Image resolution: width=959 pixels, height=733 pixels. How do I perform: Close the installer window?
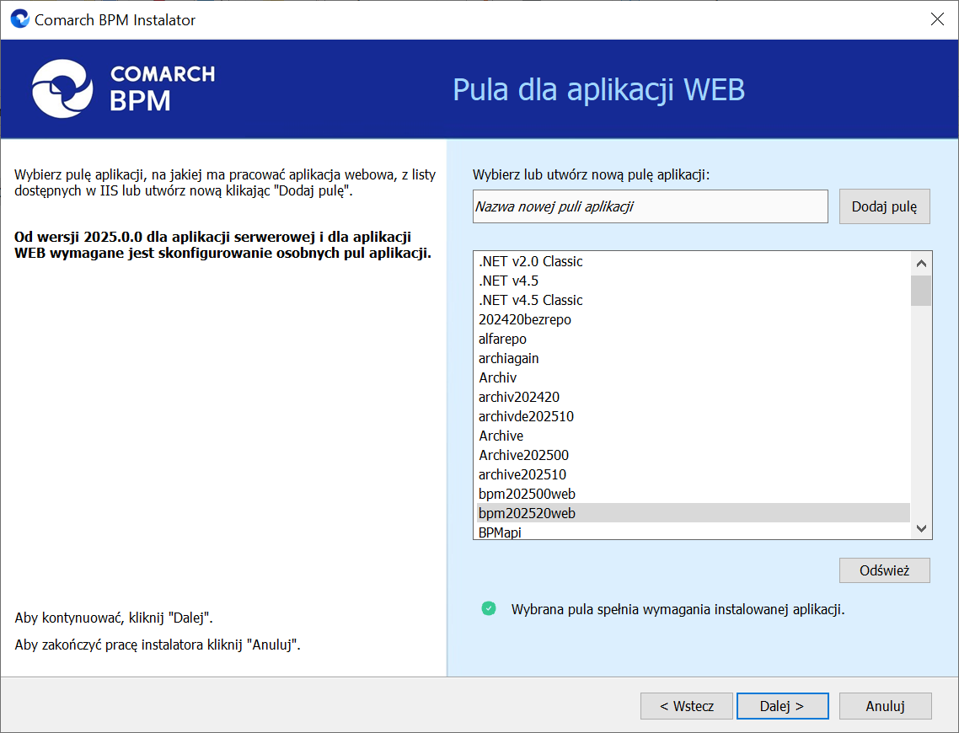pyautogui.click(x=937, y=19)
